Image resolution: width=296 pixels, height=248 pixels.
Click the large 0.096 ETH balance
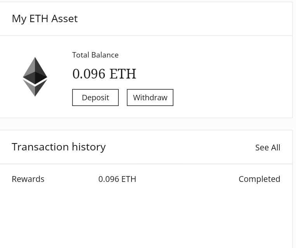point(104,73)
